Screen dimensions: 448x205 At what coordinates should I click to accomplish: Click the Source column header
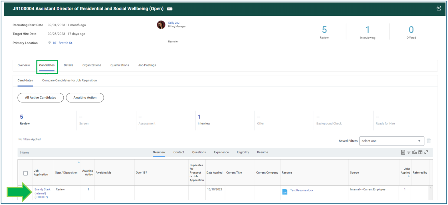click(x=354, y=173)
